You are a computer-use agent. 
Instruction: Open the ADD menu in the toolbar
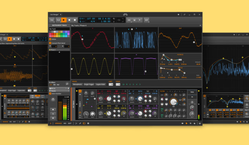click(x=129, y=20)
